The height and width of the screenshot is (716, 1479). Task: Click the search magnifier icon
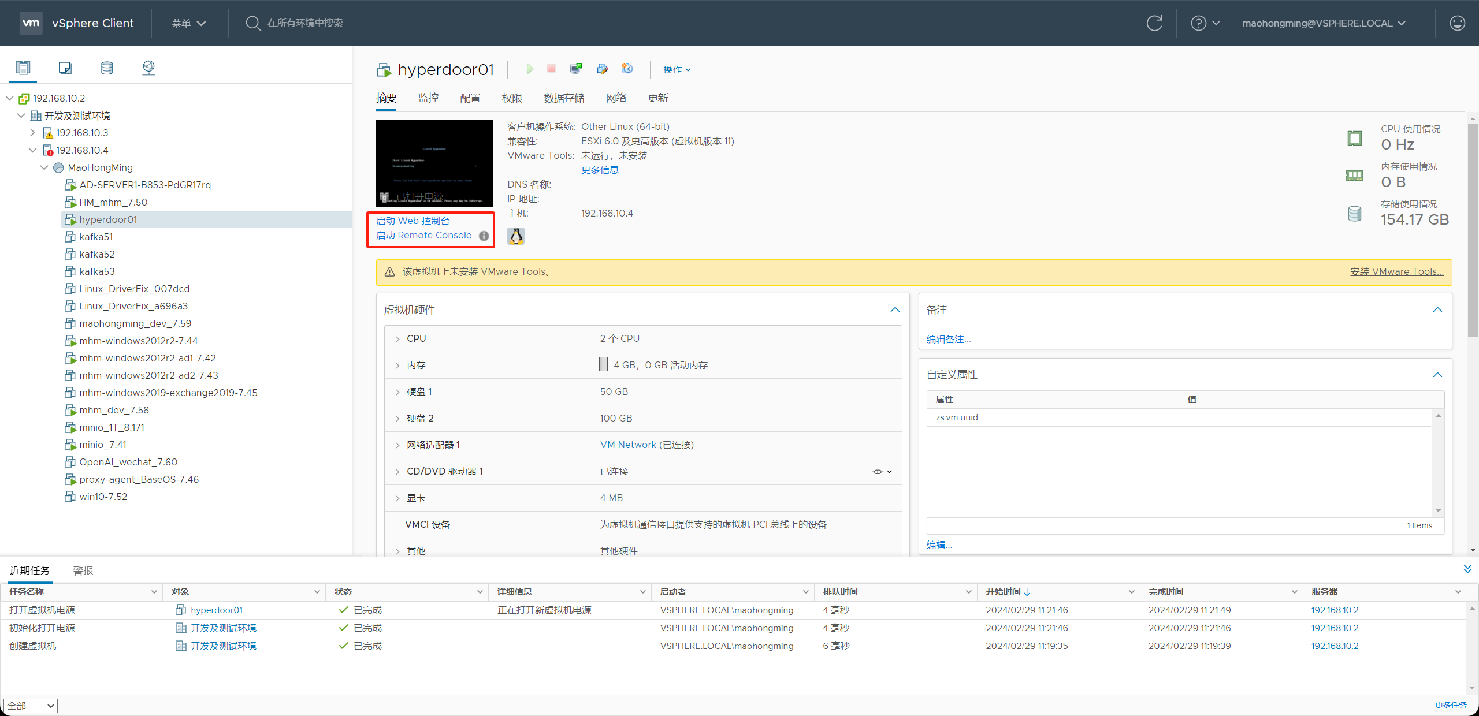(x=252, y=23)
